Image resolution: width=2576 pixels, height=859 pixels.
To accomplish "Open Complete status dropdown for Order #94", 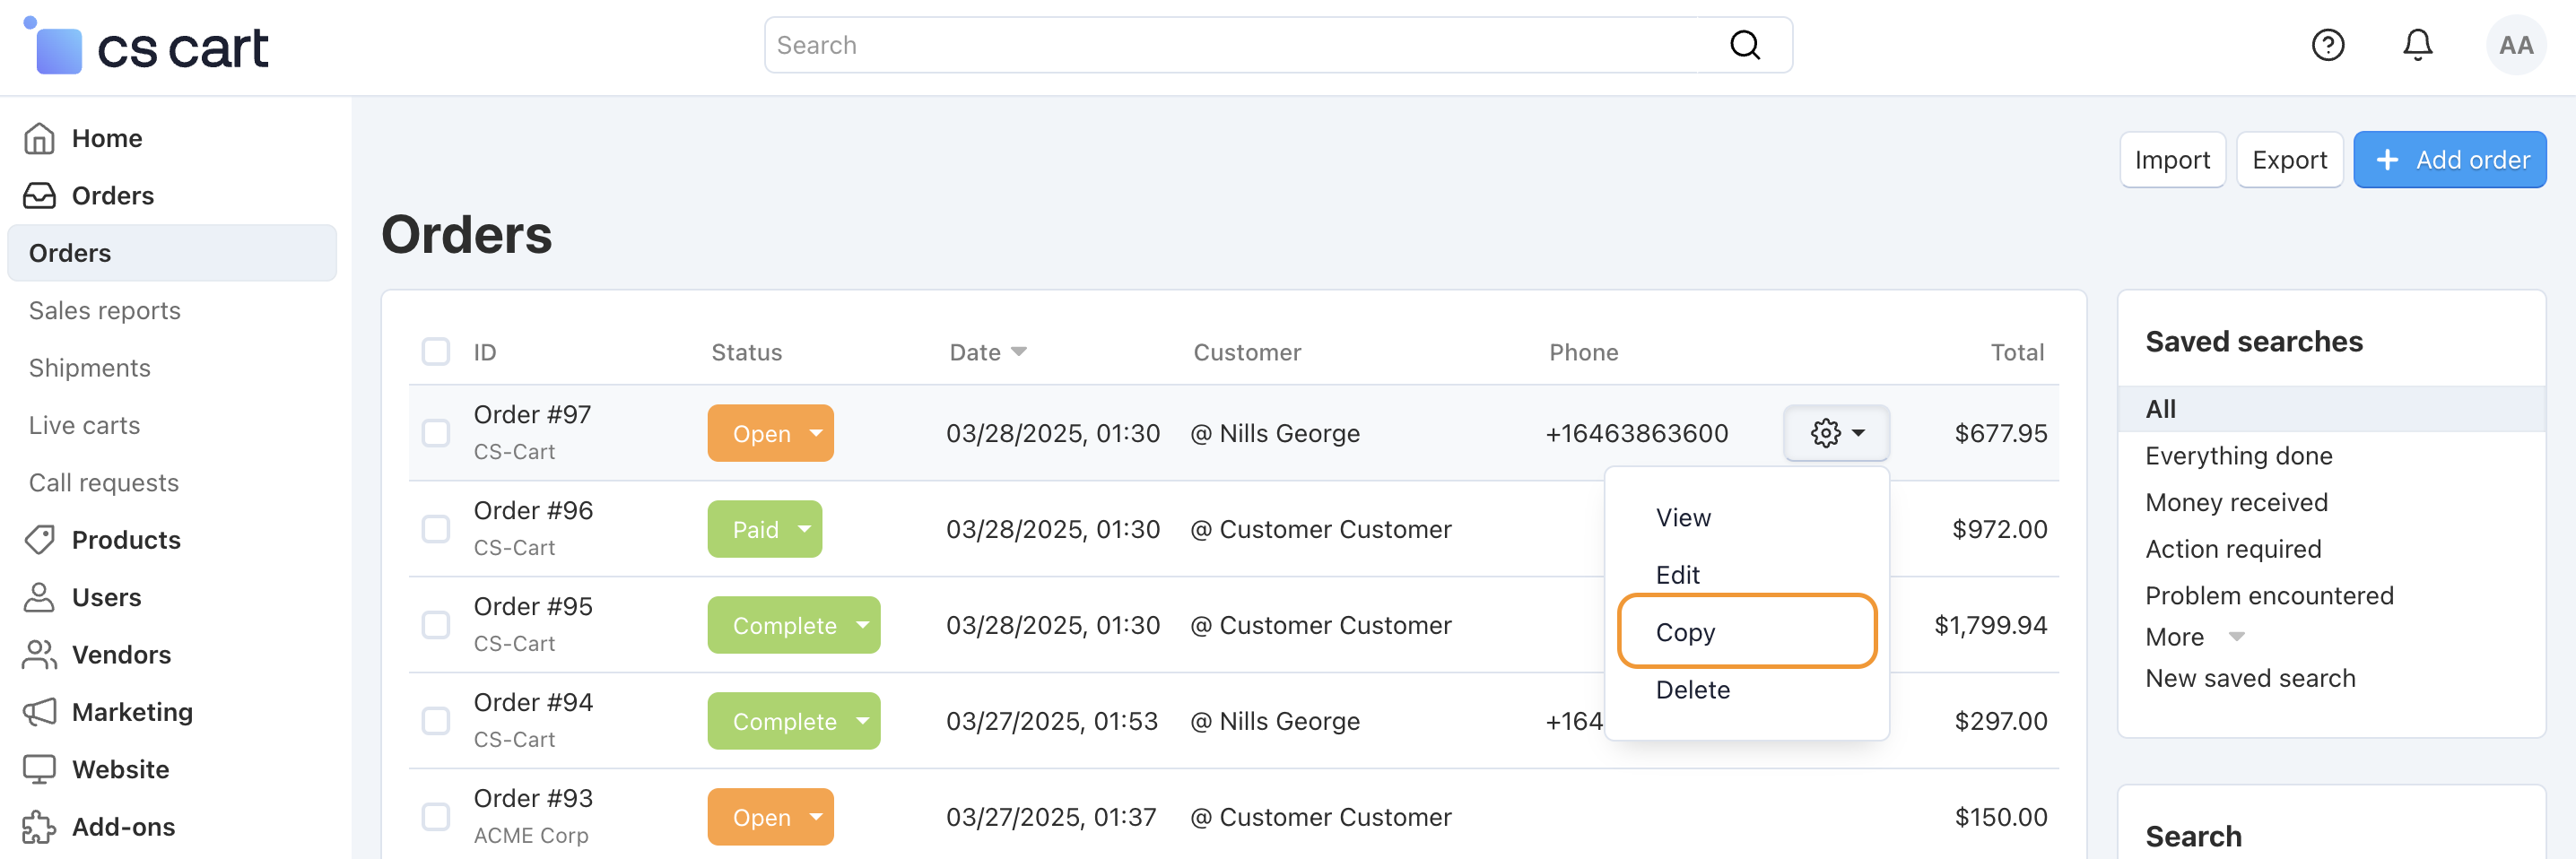I will click(x=794, y=721).
